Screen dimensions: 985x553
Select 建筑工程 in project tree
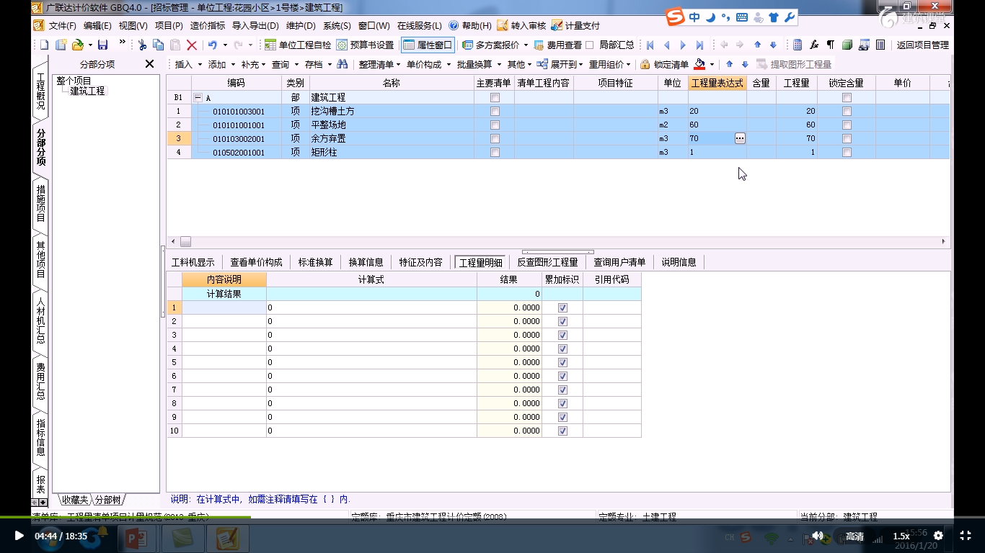[x=87, y=91]
